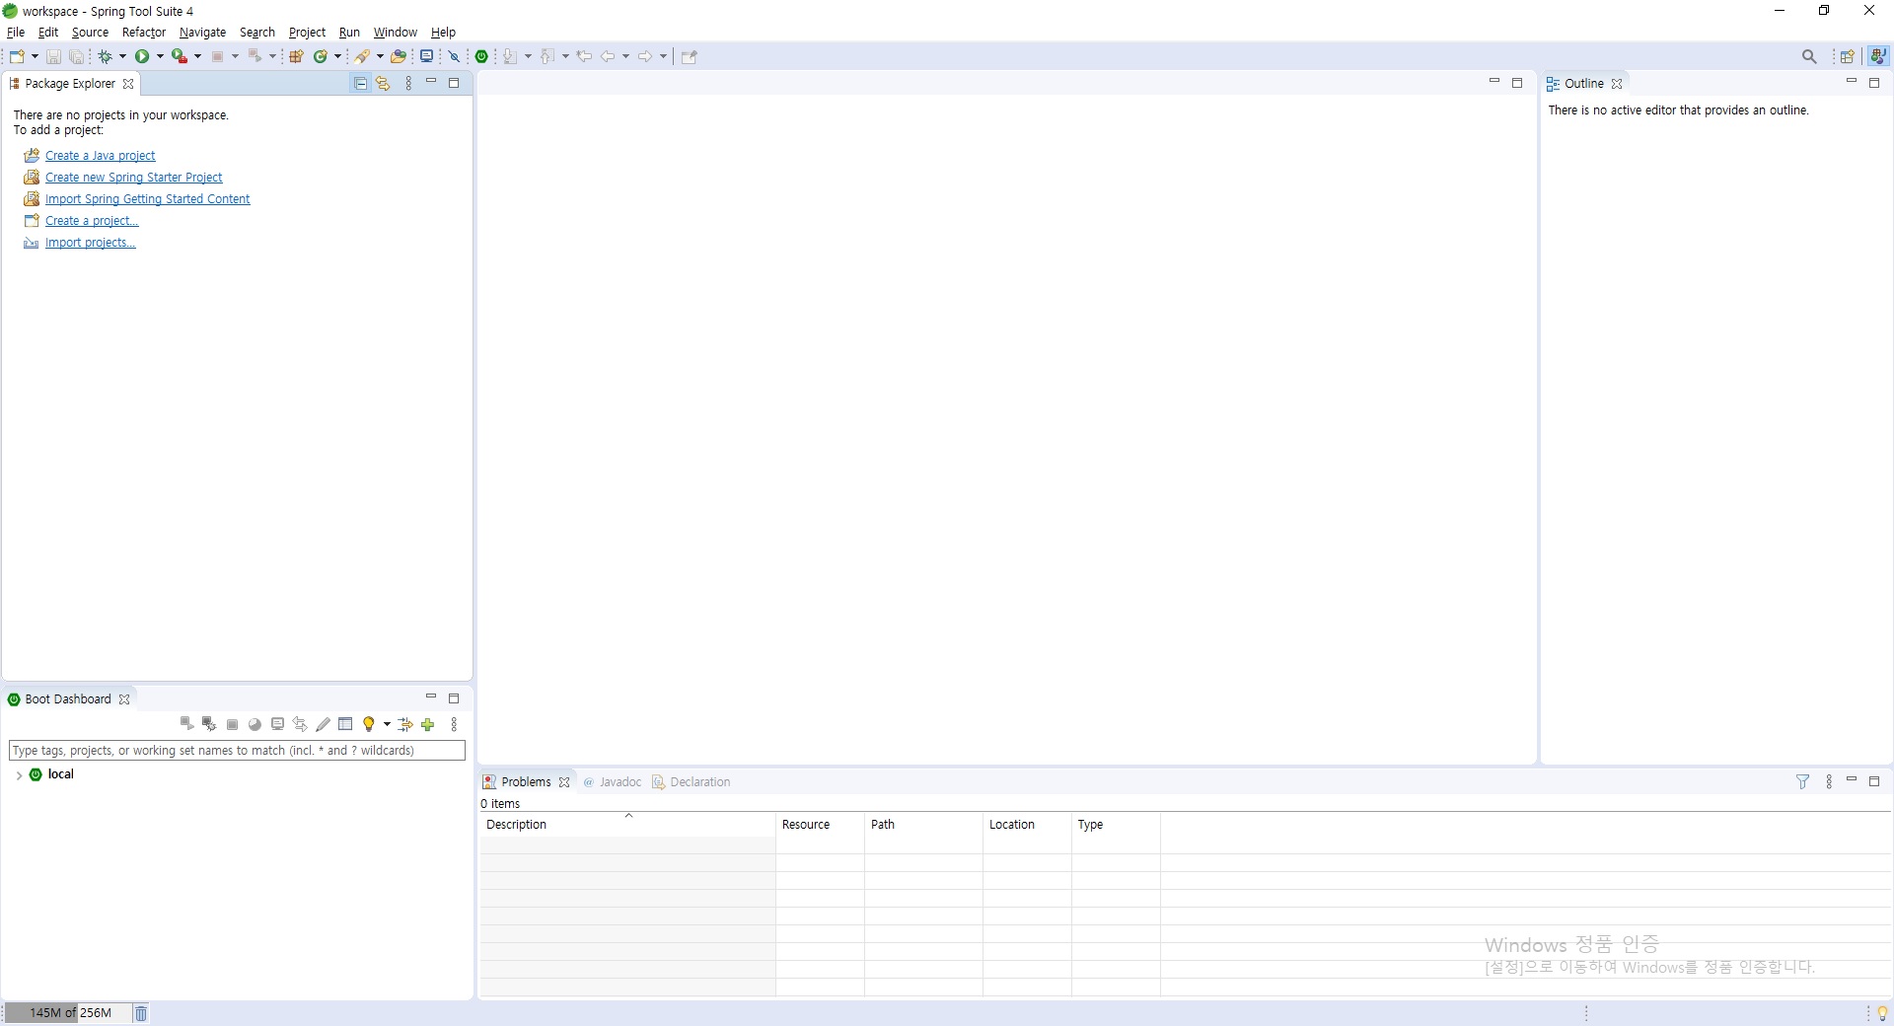Screen dimensions: 1894x1026
Task: Switch to the Declaration tab
Action: coord(692,782)
